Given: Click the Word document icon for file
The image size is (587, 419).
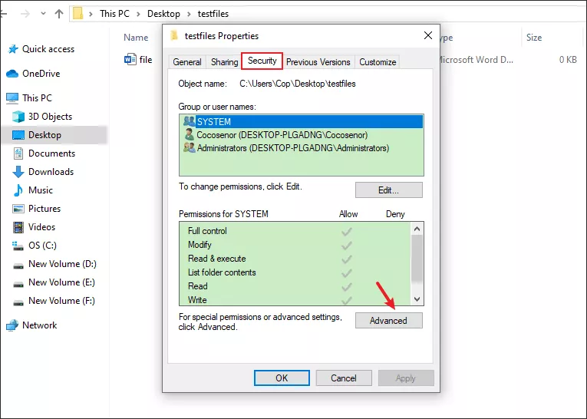Looking at the screenshot, I should (130, 59).
